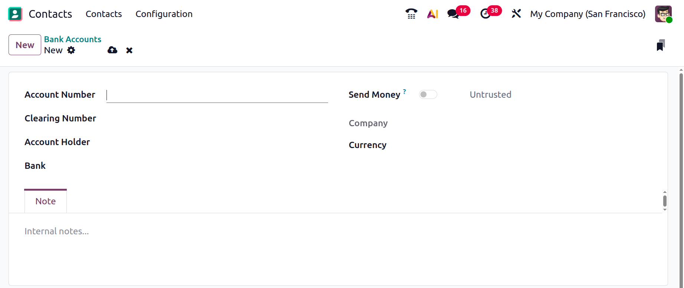The width and height of the screenshot is (684, 288).
Task: Click the bookmark icon at top right
Action: pyautogui.click(x=661, y=45)
